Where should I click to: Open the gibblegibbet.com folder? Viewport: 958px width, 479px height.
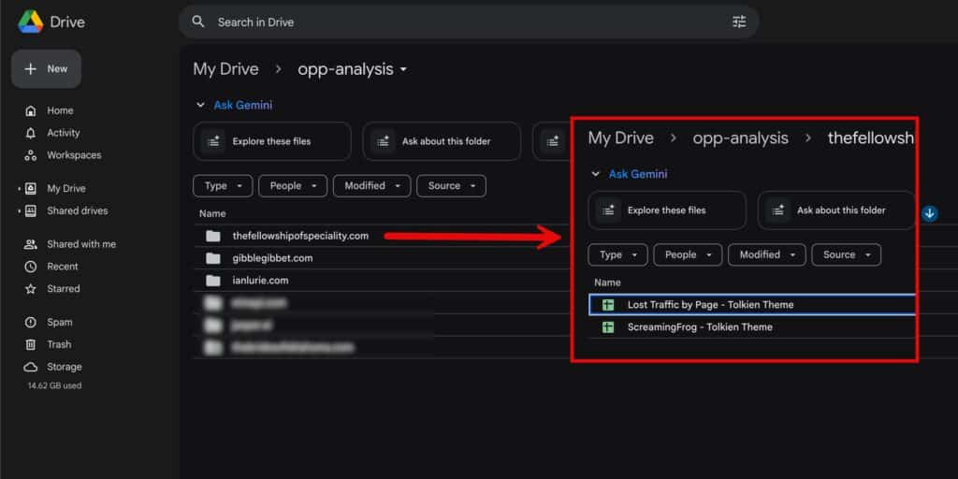pyautogui.click(x=272, y=258)
